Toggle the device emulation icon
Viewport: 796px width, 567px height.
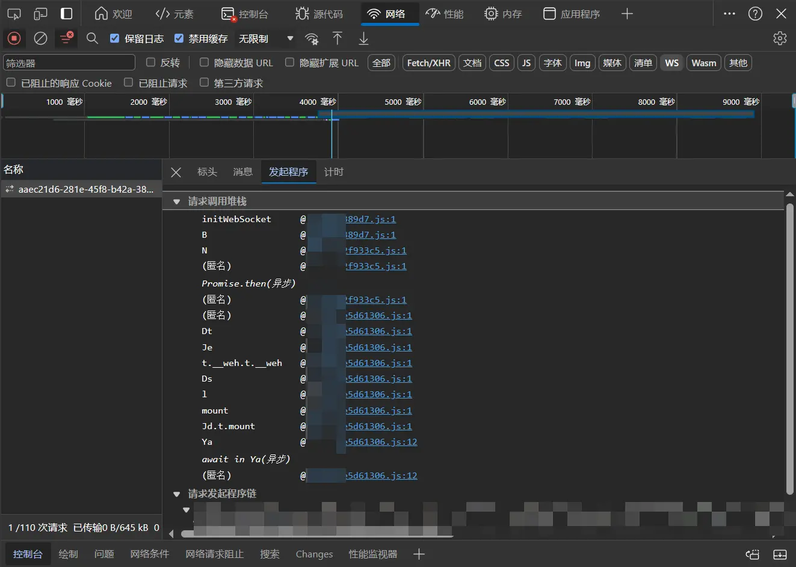click(x=40, y=14)
